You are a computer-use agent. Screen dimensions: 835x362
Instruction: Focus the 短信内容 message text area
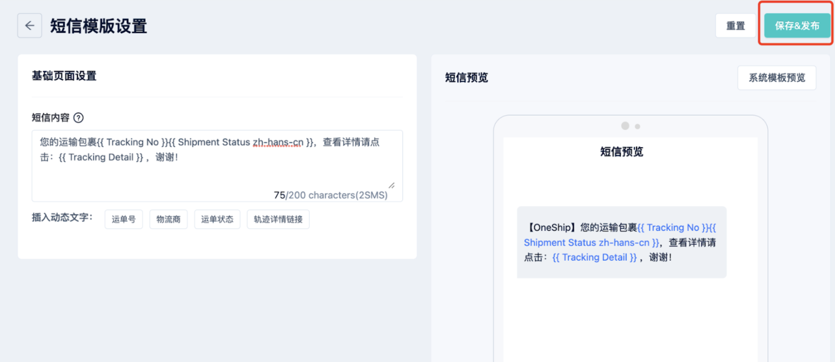(217, 166)
